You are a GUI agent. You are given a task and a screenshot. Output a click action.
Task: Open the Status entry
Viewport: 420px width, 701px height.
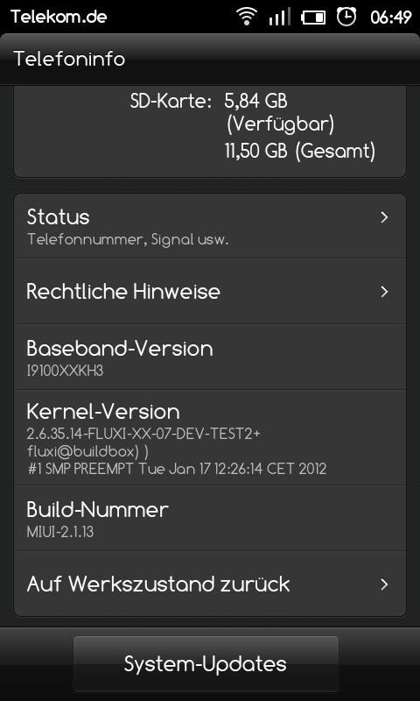[210, 226]
